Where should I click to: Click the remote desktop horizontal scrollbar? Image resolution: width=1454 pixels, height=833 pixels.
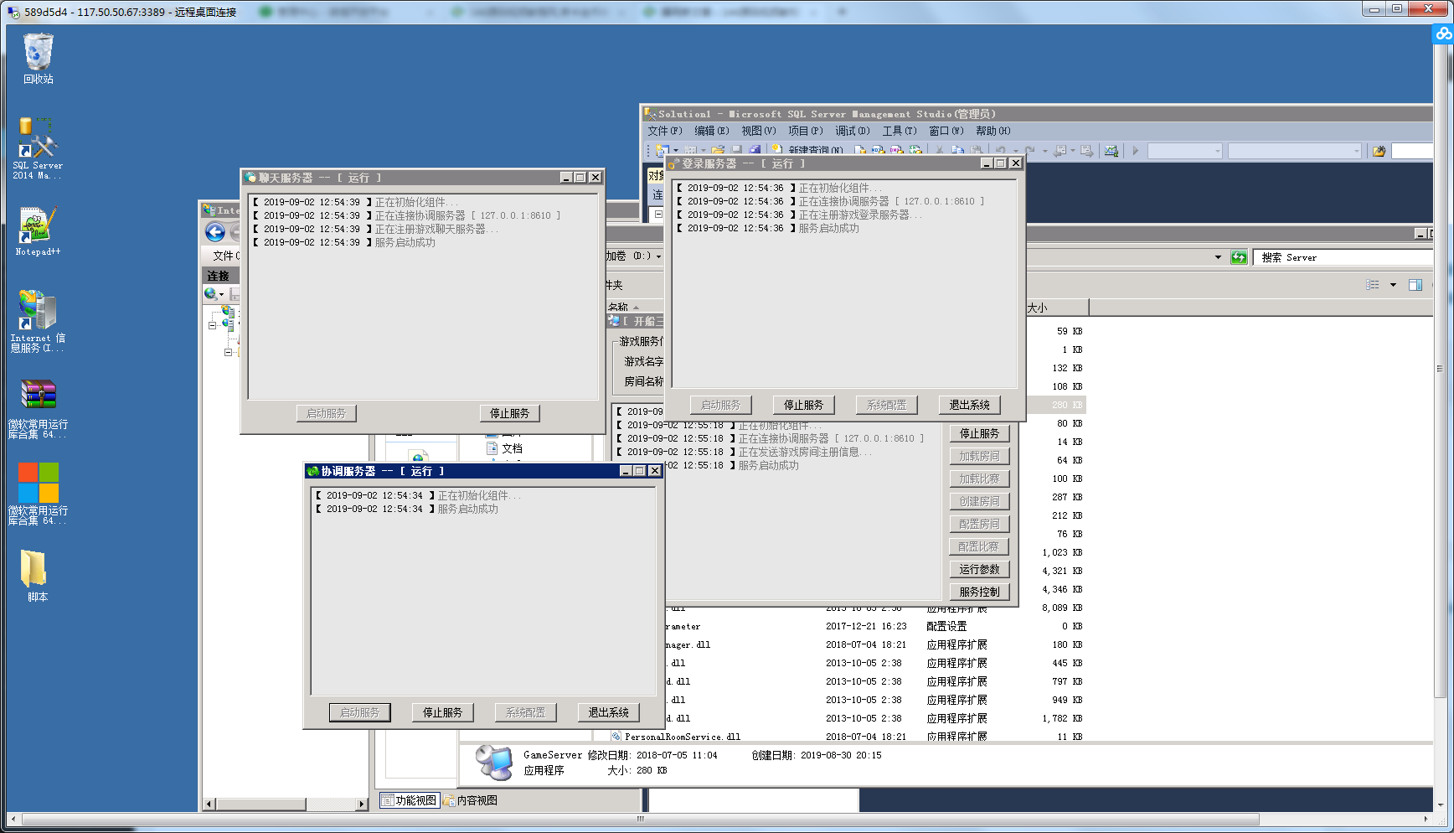pyautogui.click(x=637, y=819)
